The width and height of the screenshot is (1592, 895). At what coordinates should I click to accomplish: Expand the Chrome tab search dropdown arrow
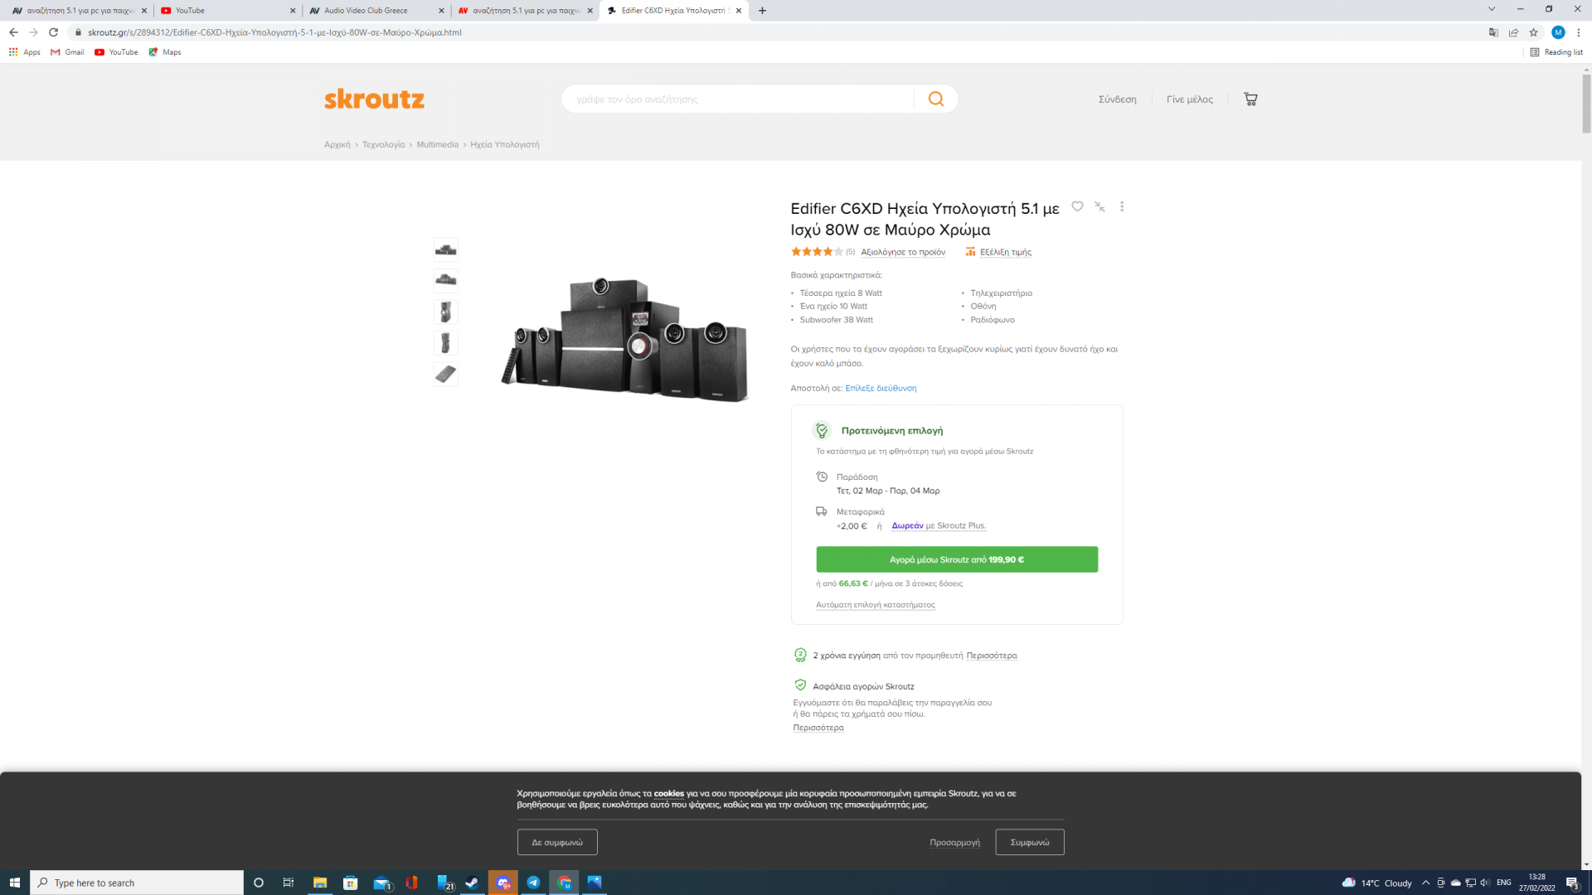[x=1491, y=10]
